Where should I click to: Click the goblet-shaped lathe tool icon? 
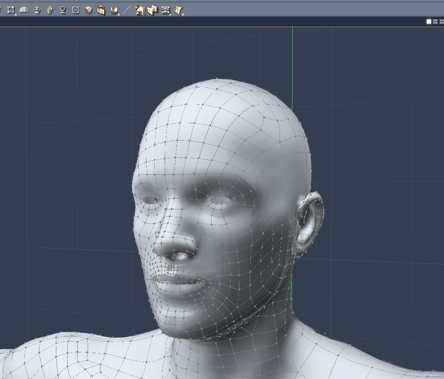[63, 10]
